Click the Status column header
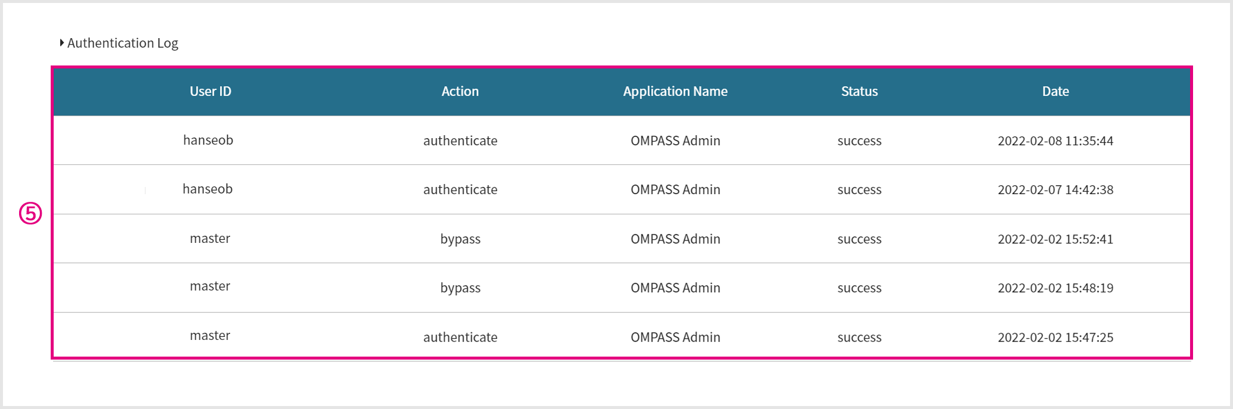This screenshot has width=1233, height=409. click(859, 91)
